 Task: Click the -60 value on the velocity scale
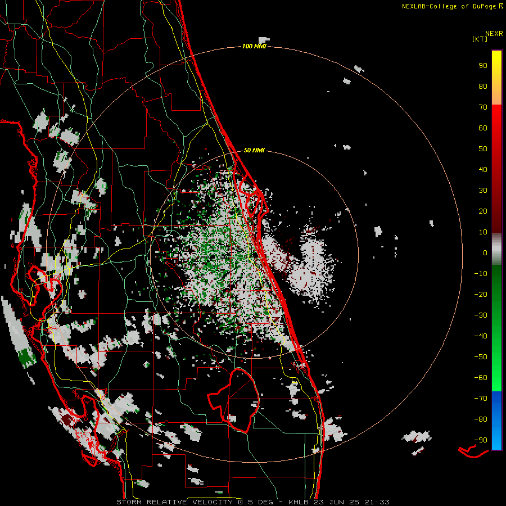pyautogui.click(x=481, y=378)
